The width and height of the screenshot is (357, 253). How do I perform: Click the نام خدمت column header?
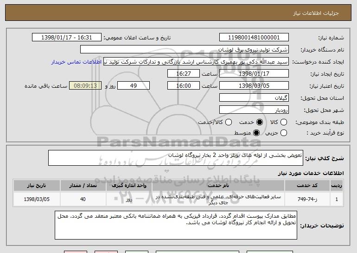218,186
